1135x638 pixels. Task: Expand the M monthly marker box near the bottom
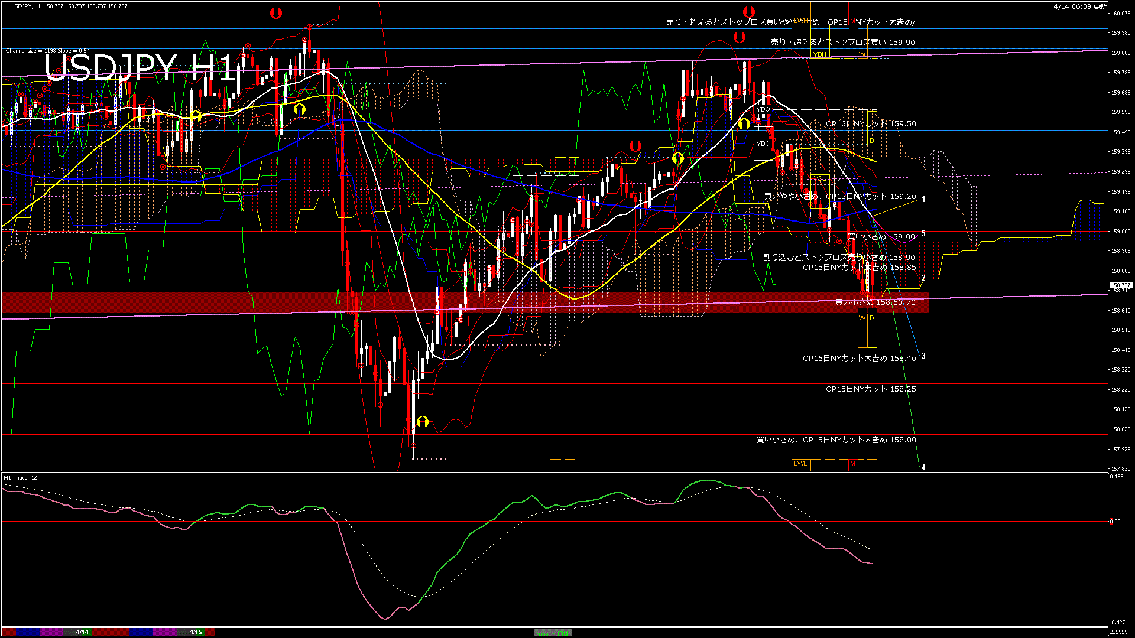pyautogui.click(x=852, y=464)
